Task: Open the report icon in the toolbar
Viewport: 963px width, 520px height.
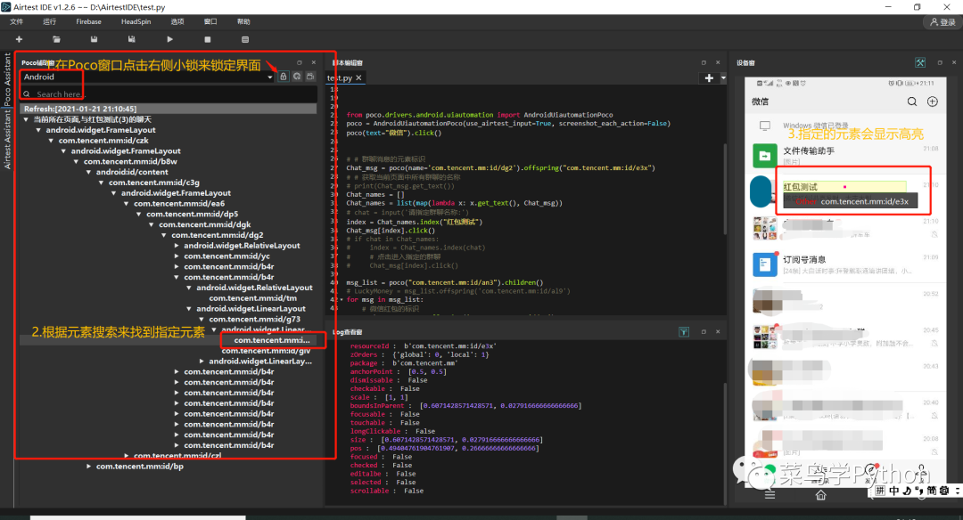Action: tap(245, 39)
